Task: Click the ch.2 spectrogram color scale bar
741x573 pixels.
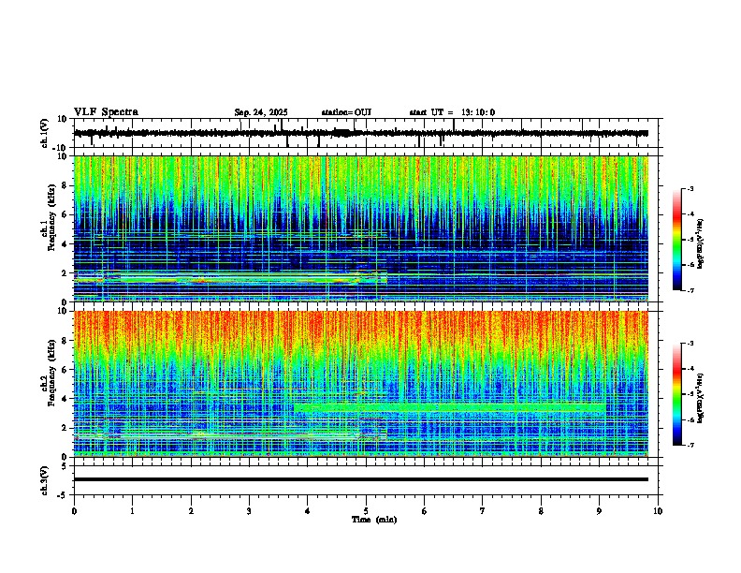Action: point(677,394)
